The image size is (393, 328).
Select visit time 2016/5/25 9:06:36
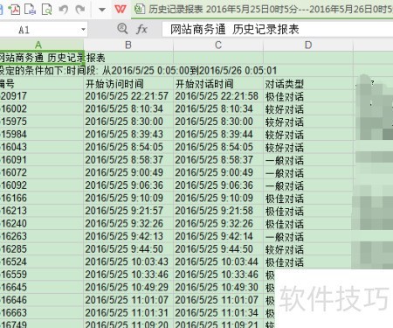click(x=128, y=185)
